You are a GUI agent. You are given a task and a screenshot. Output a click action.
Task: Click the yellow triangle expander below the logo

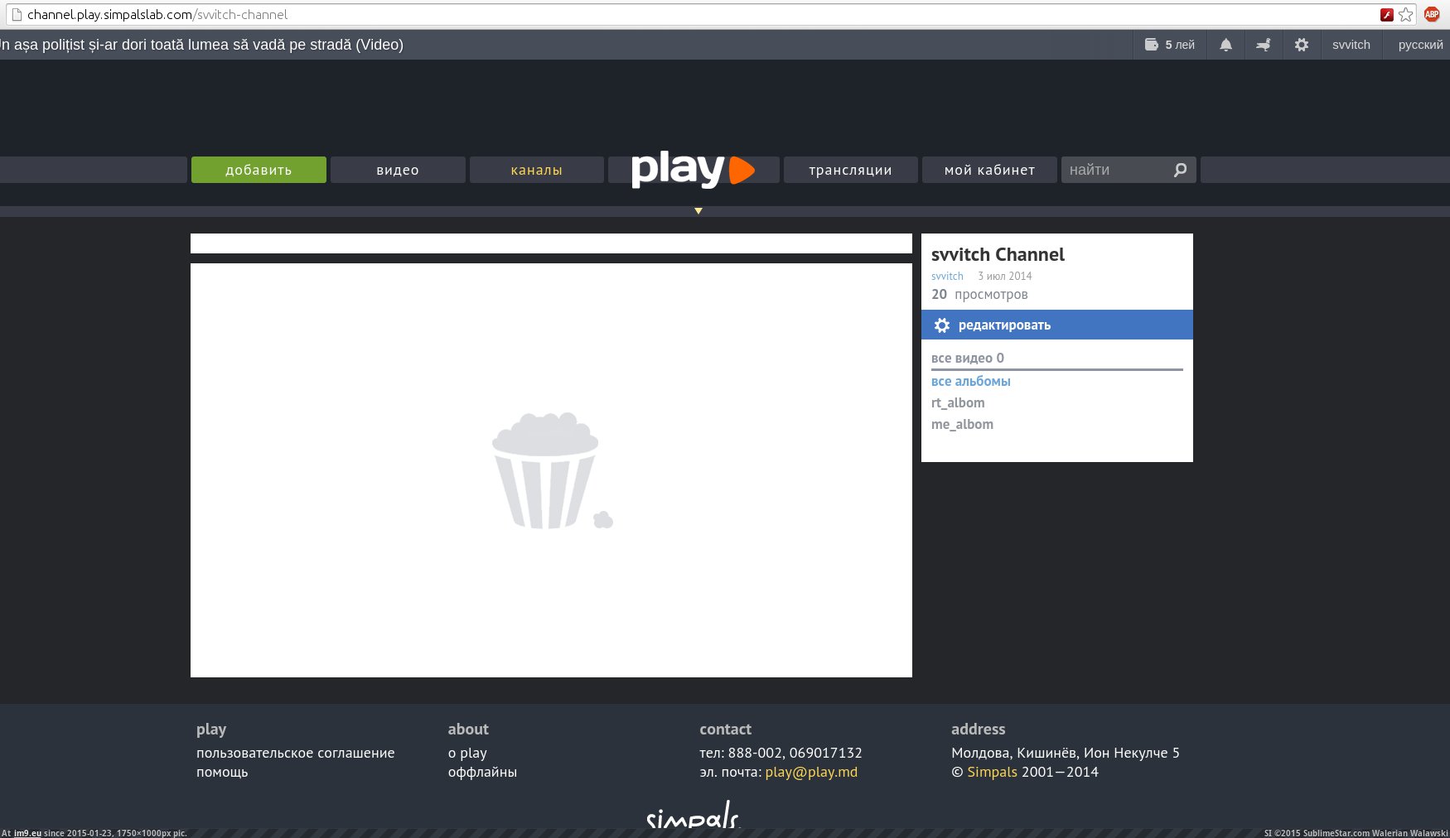[698, 211]
